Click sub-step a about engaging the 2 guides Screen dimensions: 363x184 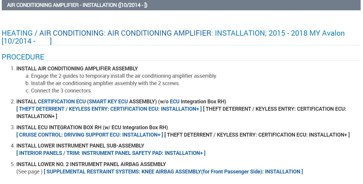coord(124,76)
